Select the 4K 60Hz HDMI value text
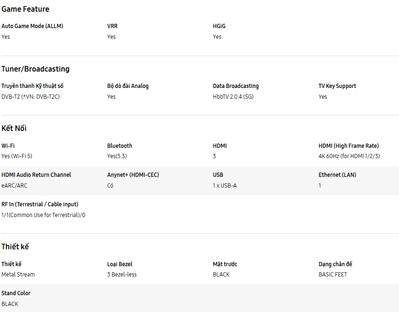 coord(349,156)
